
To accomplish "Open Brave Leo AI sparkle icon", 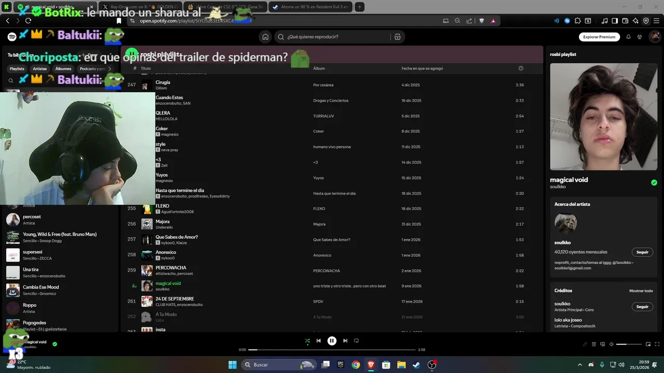I will pyautogui.click(x=635, y=21).
